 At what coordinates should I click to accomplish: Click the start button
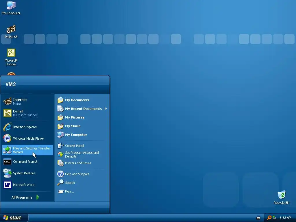[x=14, y=218]
